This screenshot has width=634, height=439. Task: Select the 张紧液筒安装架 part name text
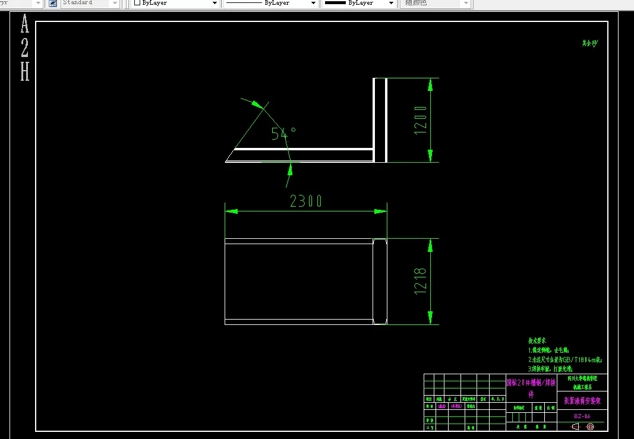point(582,400)
